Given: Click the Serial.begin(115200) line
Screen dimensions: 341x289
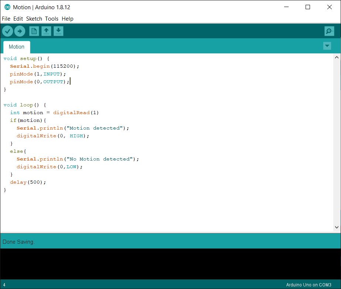Looking at the screenshot, I should 45,66.
